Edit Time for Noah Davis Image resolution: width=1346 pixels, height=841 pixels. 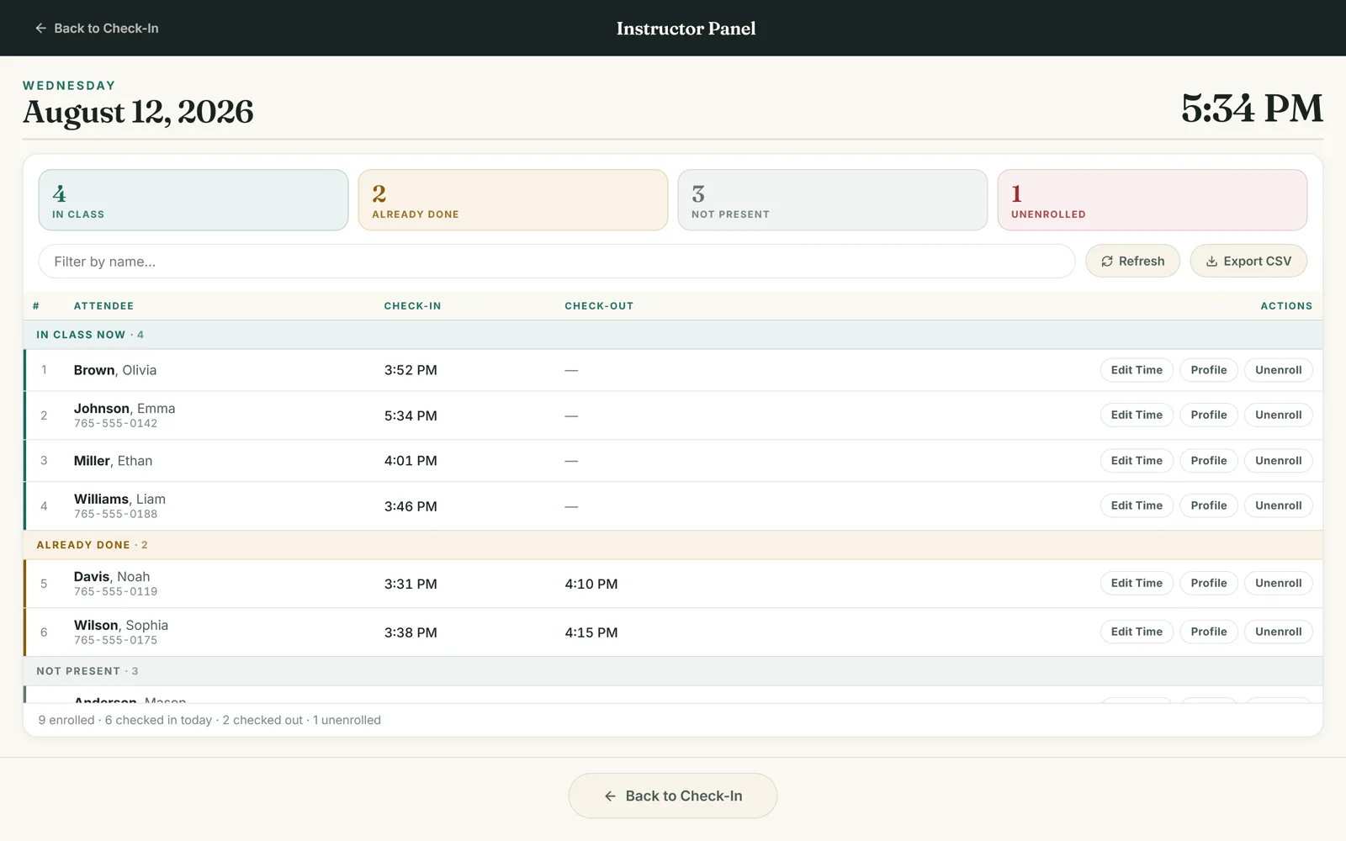tap(1137, 584)
